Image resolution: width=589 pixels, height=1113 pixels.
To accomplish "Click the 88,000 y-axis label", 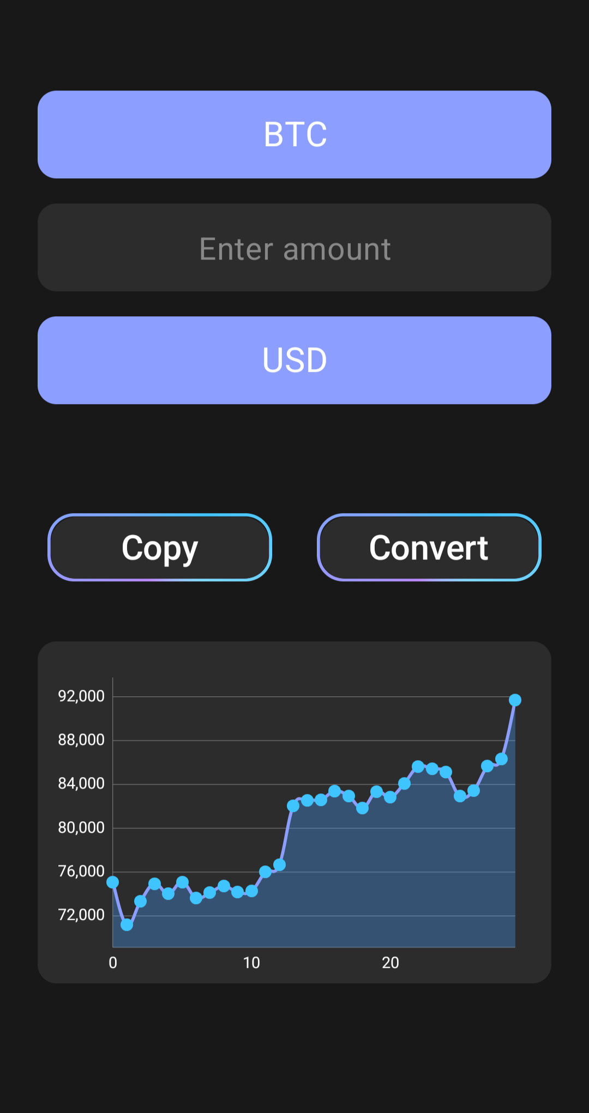I will [x=81, y=740].
